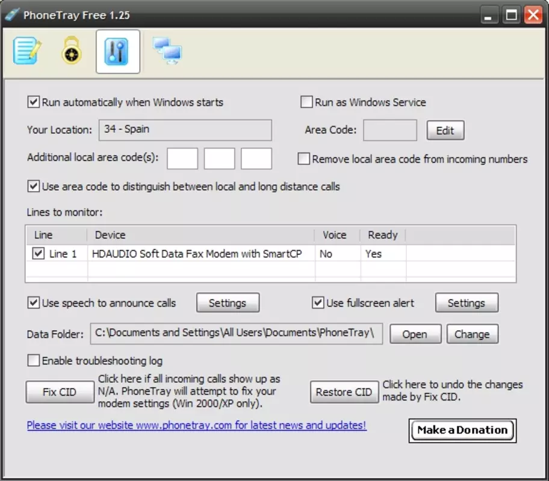This screenshot has height=481, width=549.
Task: Click the Area Code input field
Action: coord(390,130)
